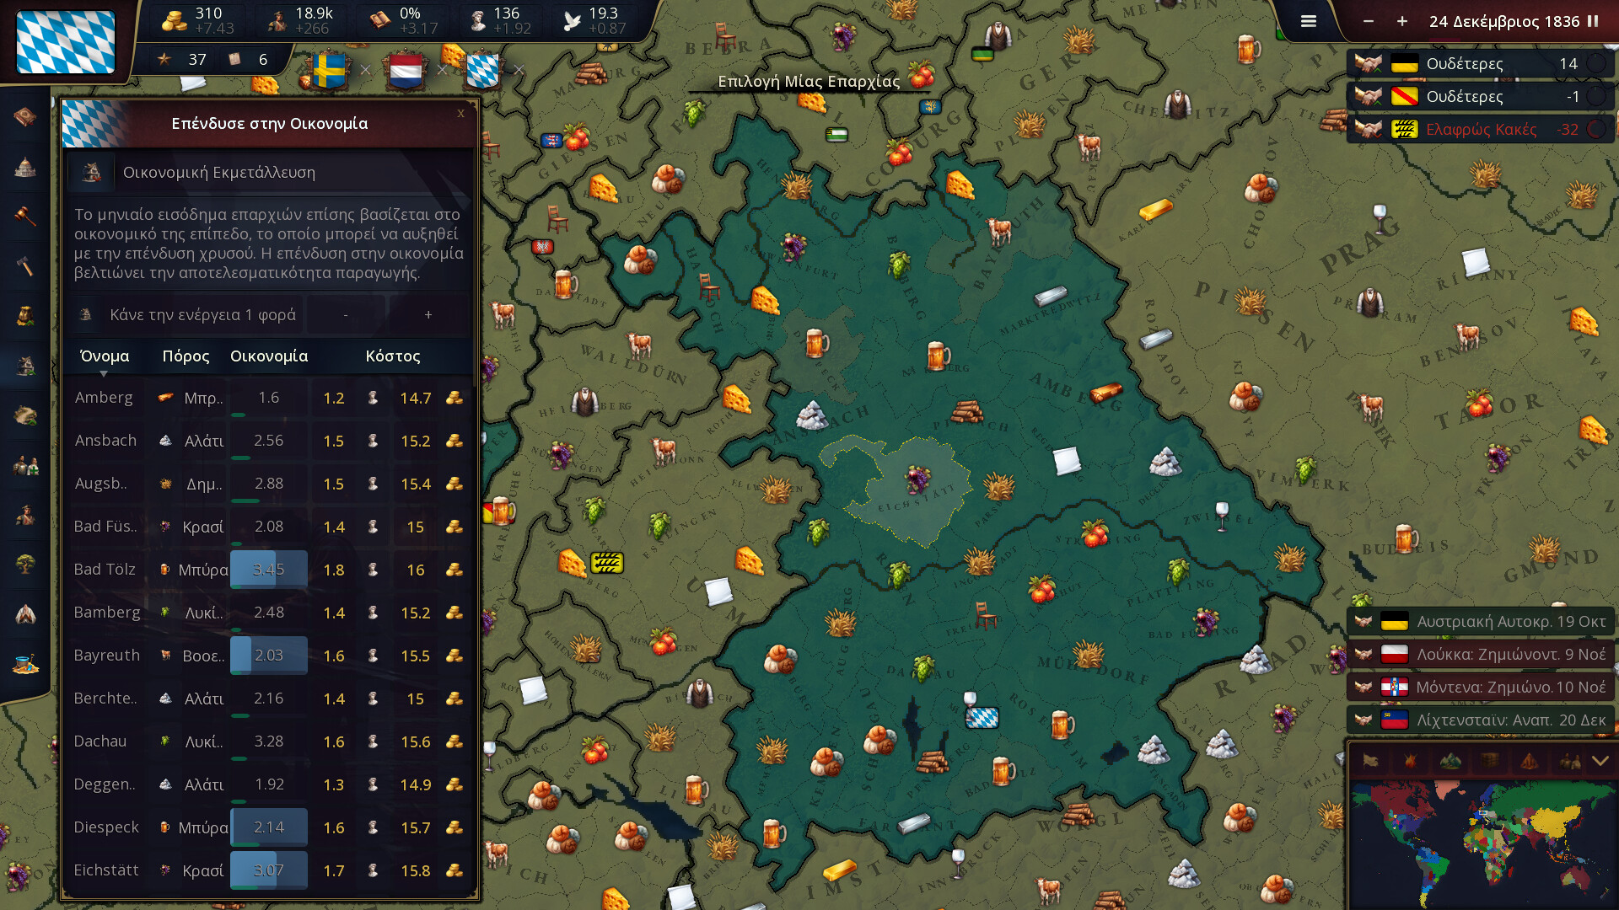Toggle the pause button beside the date

(1593, 22)
